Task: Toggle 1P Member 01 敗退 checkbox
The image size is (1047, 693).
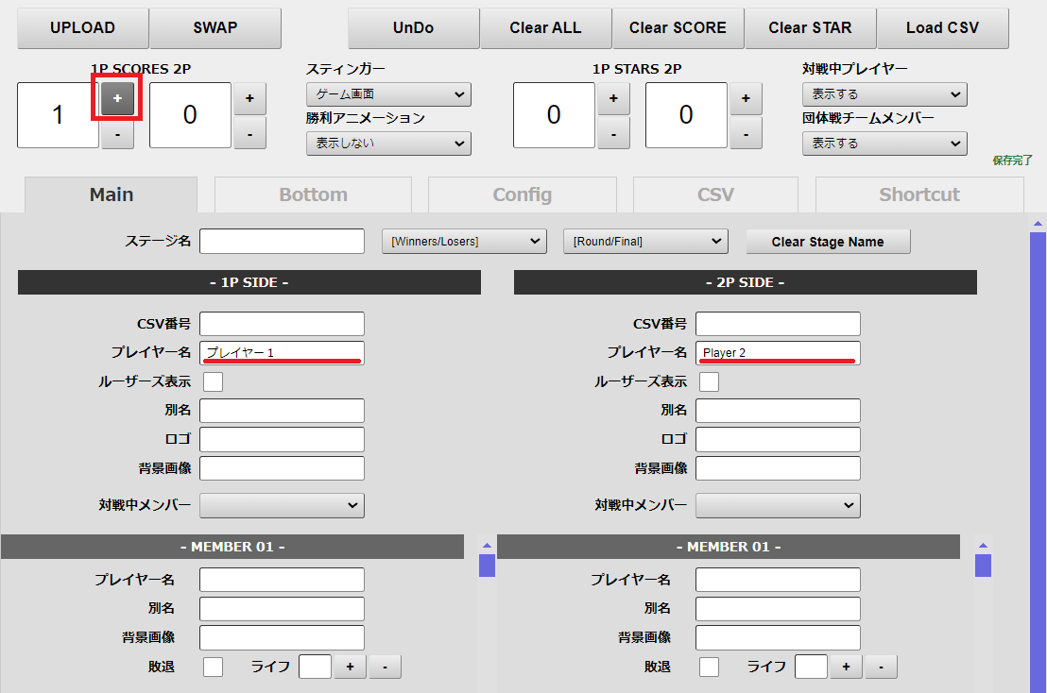Action: pos(213,667)
